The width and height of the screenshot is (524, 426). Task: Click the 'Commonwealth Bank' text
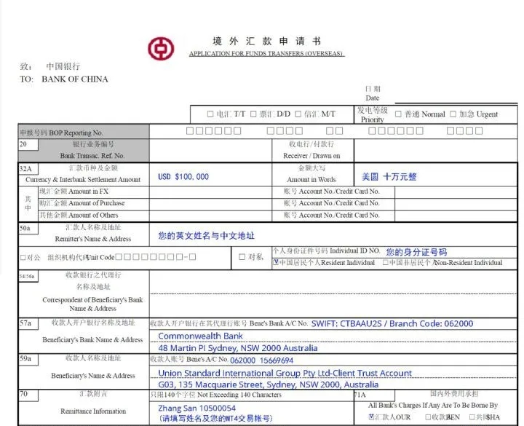[201, 336]
